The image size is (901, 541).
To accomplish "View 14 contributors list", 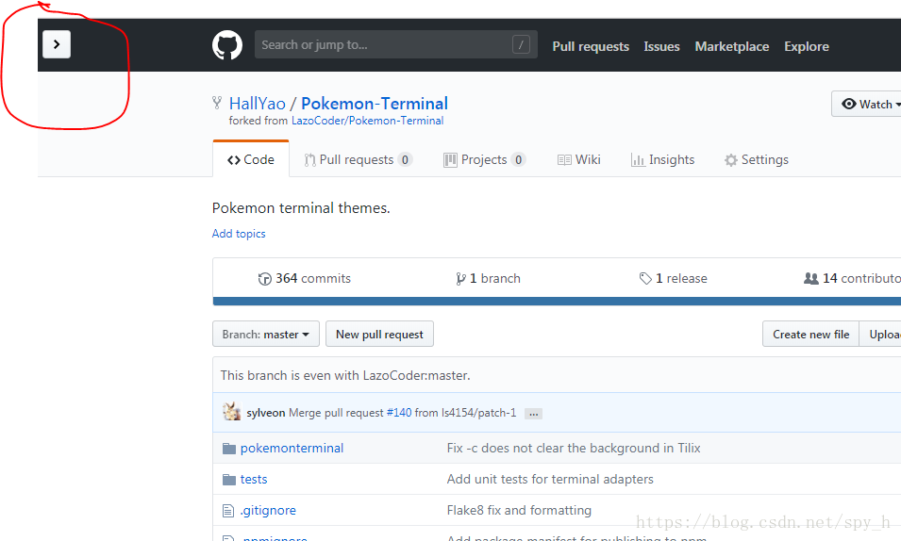I will 852,279.
